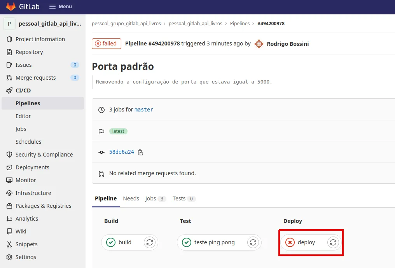Viewport: 395px width, 268px height.
Task: Click the CI/CD rocket icon
Action: [9, 90]
